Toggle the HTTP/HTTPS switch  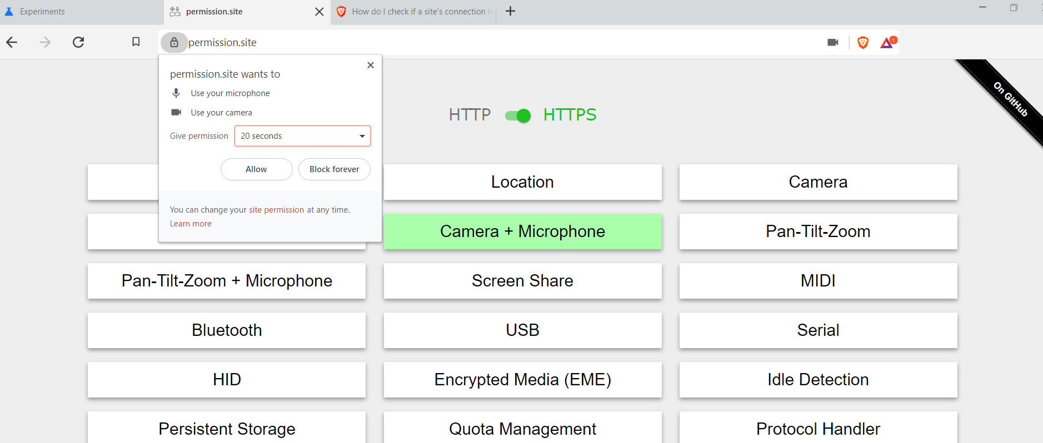coord(517,115)
